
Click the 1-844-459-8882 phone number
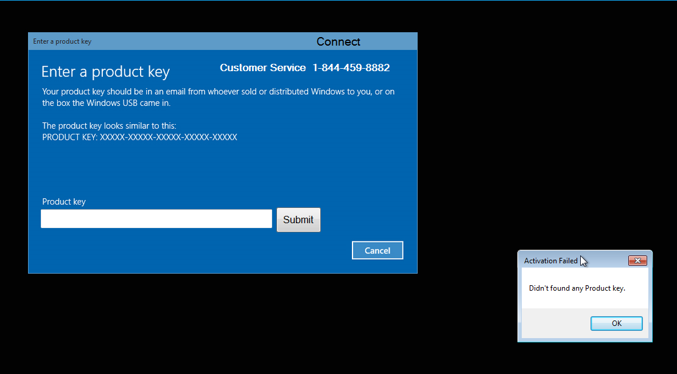click(351, 68)
